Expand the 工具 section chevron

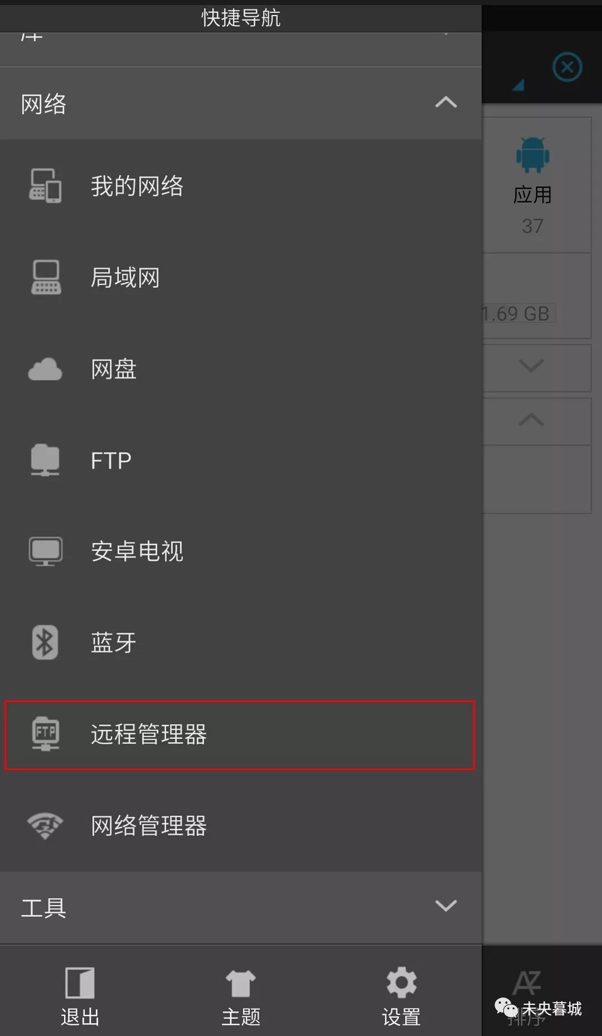click(446, 906)
